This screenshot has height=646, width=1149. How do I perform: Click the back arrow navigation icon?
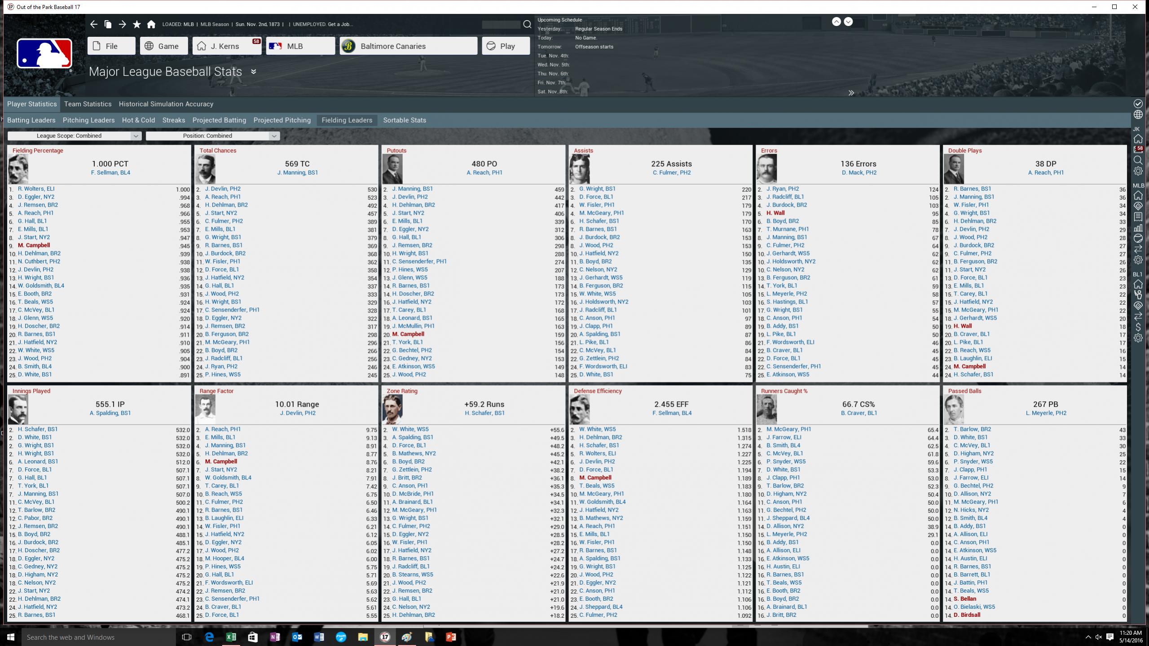93,24
